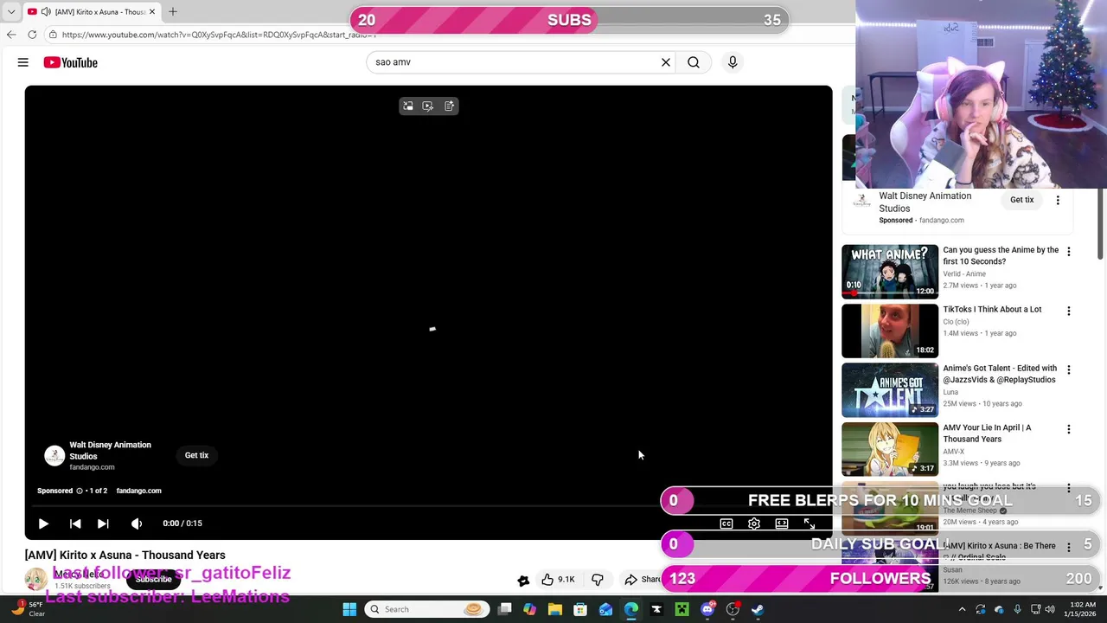
Task: Dislike the video
Action: (597, 580)
